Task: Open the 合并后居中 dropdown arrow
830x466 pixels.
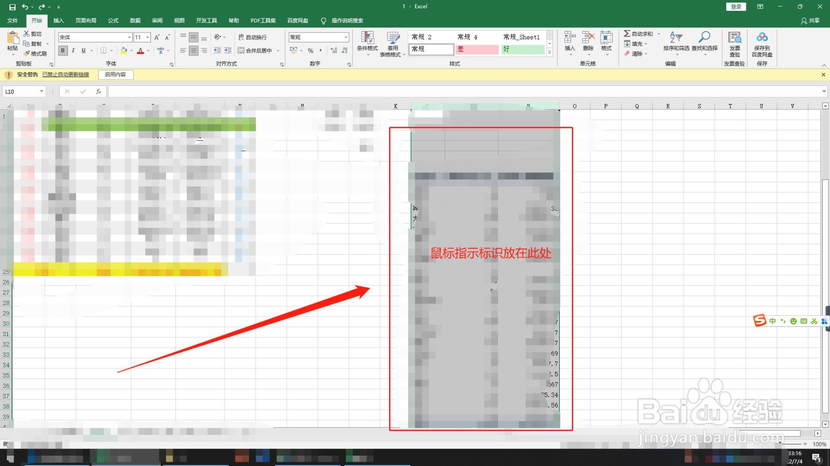Action: (278, 51)
